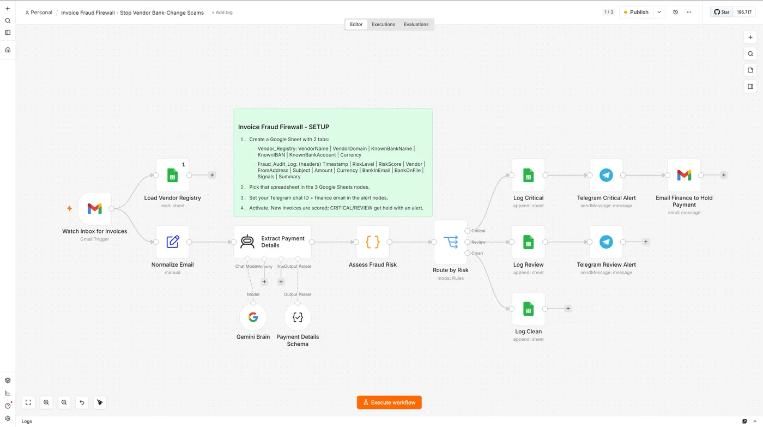Open the Extract Payment Details agent node
The width and height of the screenshot is (763, 427).
[x=272, y=242]
